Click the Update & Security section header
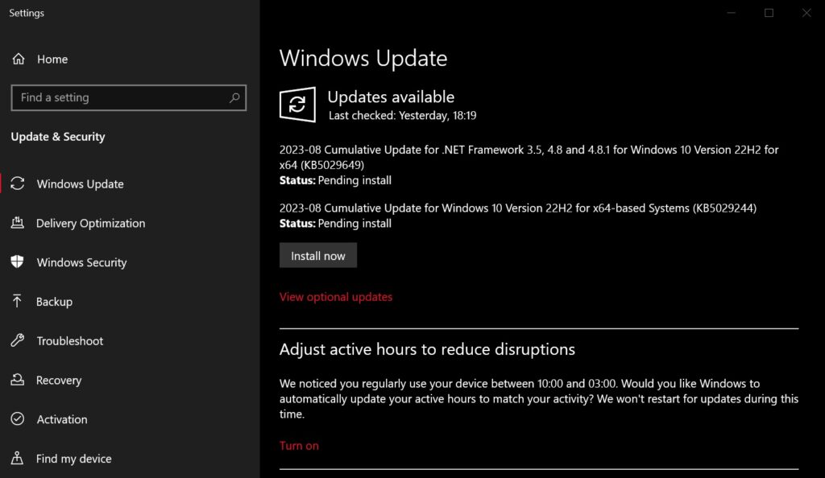The height and width of the screenshot is (478, 825). [58, 137]
